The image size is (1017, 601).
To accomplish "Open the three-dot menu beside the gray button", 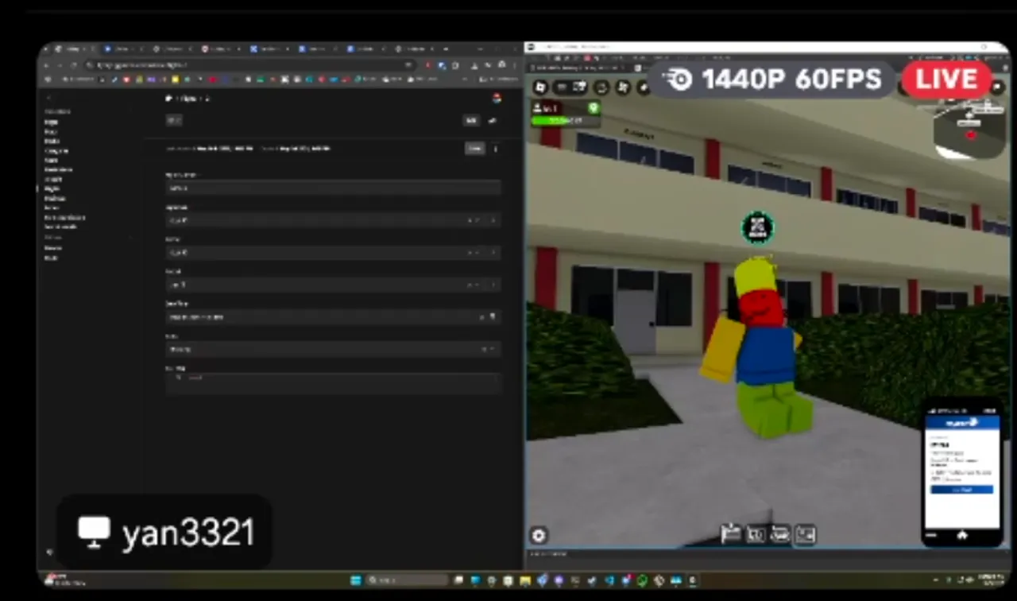I will click(x=495, y=149).
